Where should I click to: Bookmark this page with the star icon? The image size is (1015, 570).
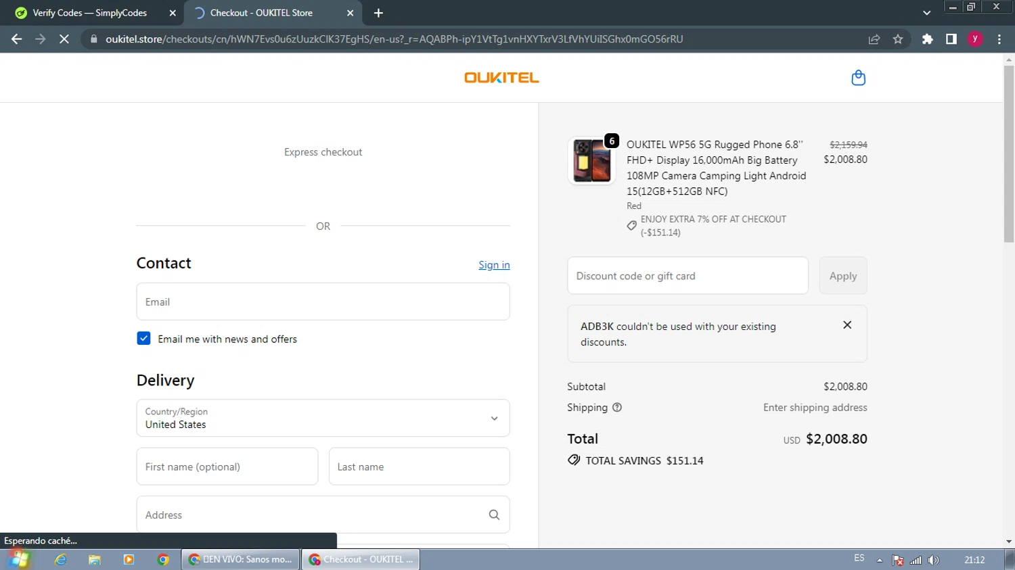pyautogui.click(x=898, y=39)
